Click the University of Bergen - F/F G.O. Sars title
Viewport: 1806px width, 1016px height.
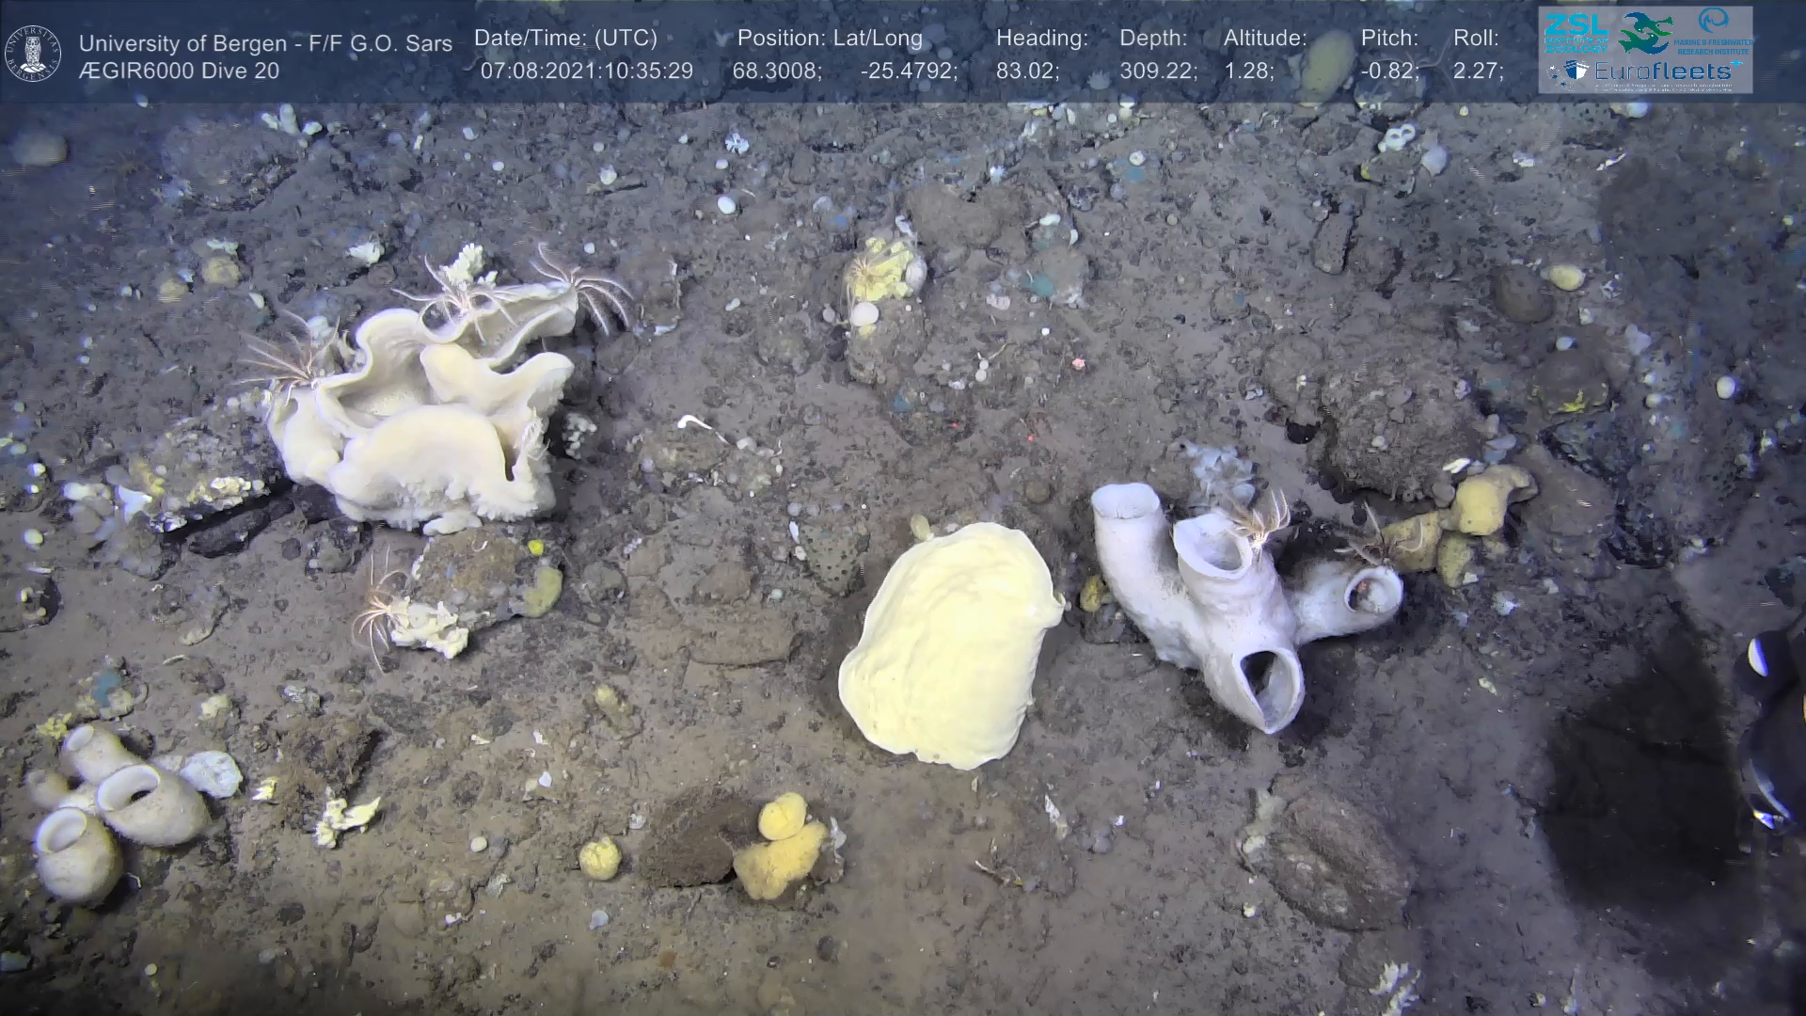click(x=265, y=43)
